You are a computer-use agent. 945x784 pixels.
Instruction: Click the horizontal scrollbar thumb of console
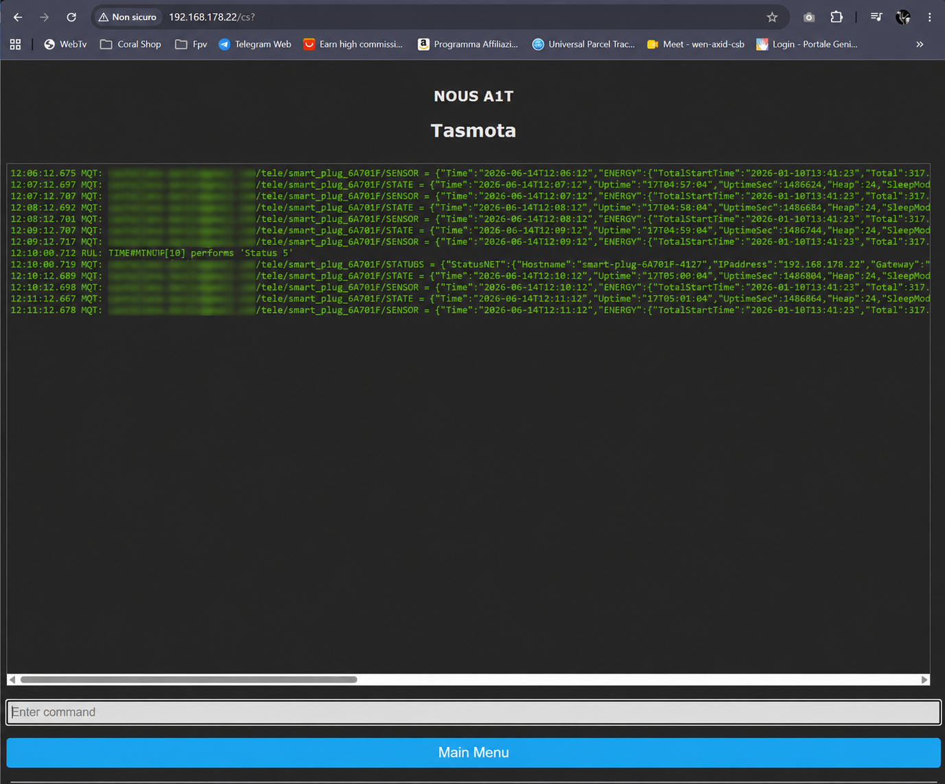(x=189, y=680)
